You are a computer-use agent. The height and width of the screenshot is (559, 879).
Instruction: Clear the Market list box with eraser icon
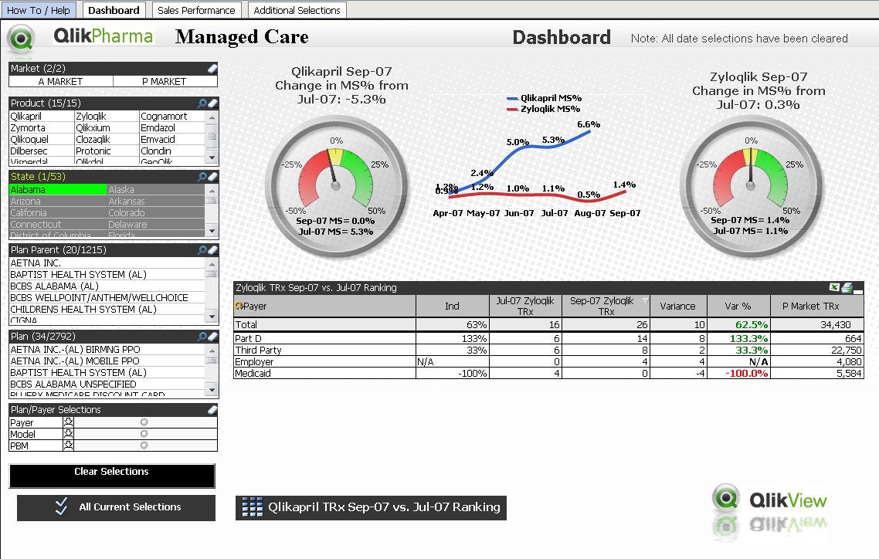212,69
